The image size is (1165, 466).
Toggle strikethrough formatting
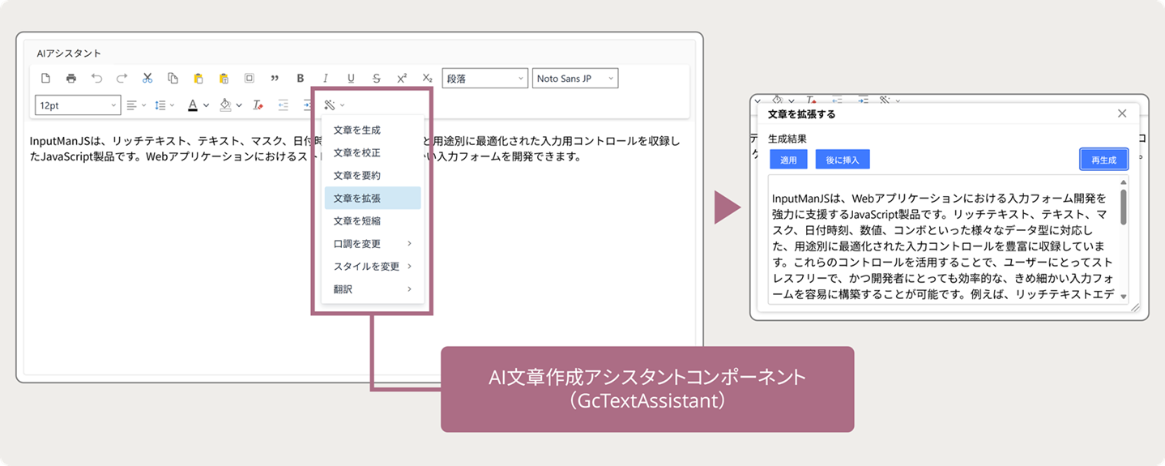pyautogui.click(x=376, y=79)
